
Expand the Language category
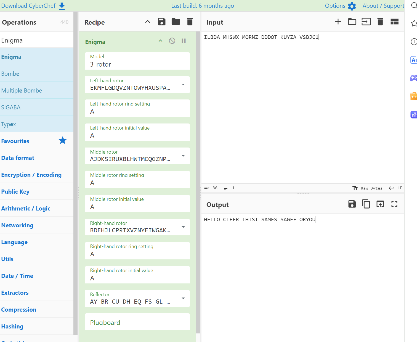(37, 242)
